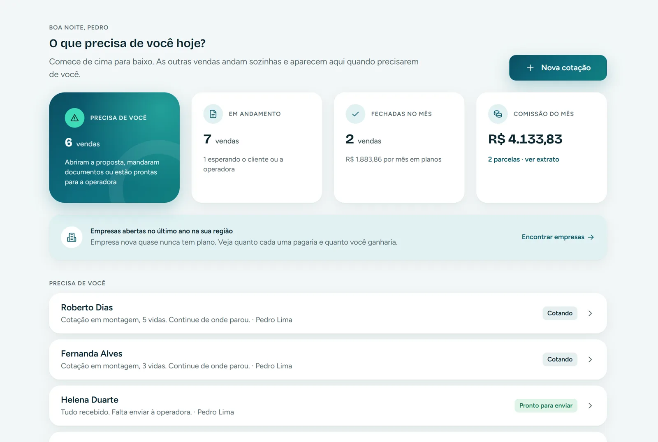Viewport: 658px width, 442px height.
Task: Click the R$ 4.133,83 commission value
Action: pyautogui.click(x=525, y=139)
